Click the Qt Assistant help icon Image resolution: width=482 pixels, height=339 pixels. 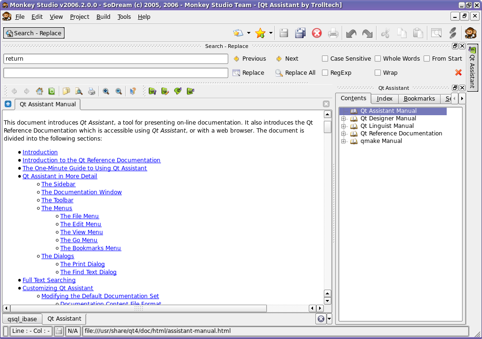click(153, 91)
